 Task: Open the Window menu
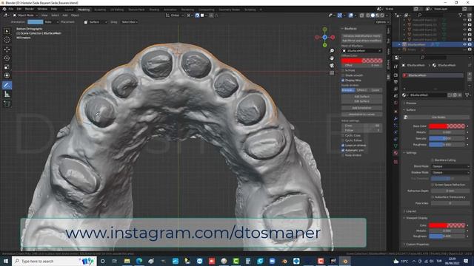pyautogui.click(x=42, y=9)
